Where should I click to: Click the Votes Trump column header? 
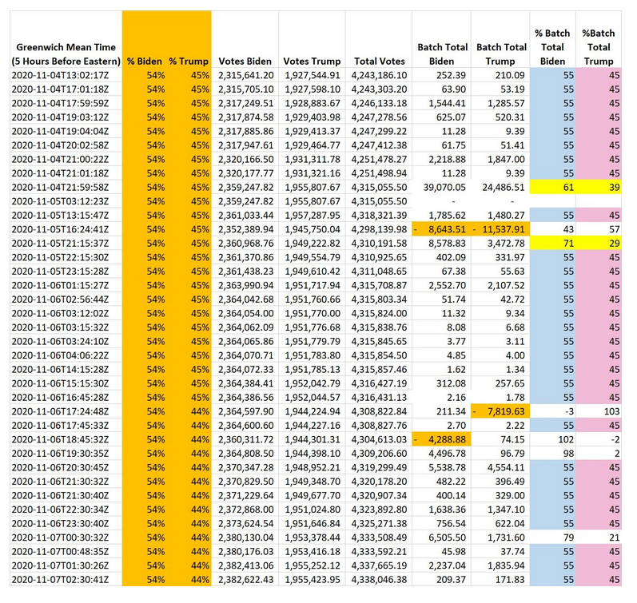click(312, 61)
